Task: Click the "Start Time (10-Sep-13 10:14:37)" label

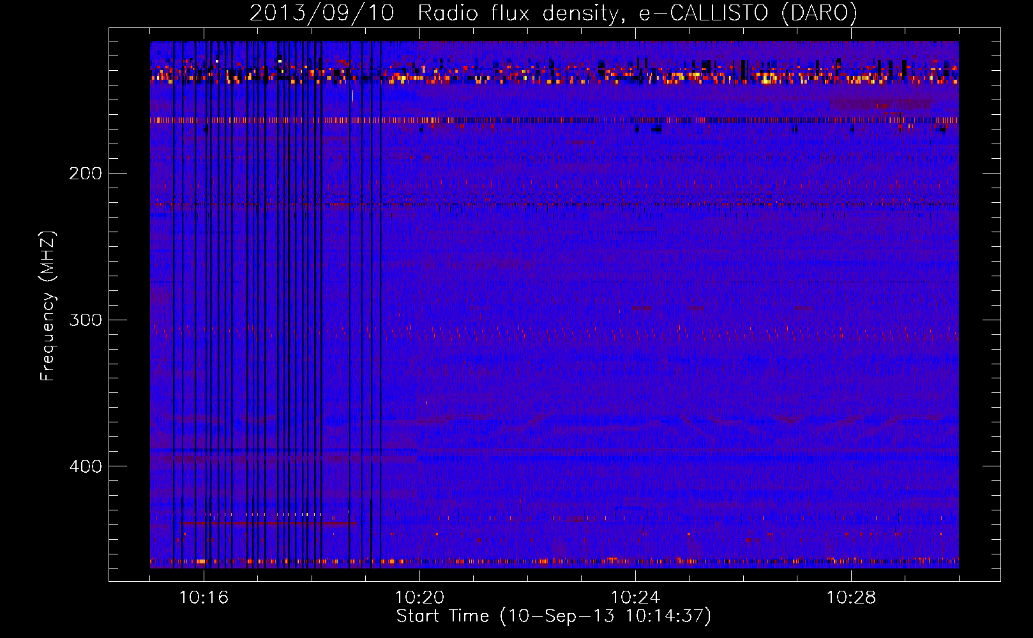Action: click(554, 616)
